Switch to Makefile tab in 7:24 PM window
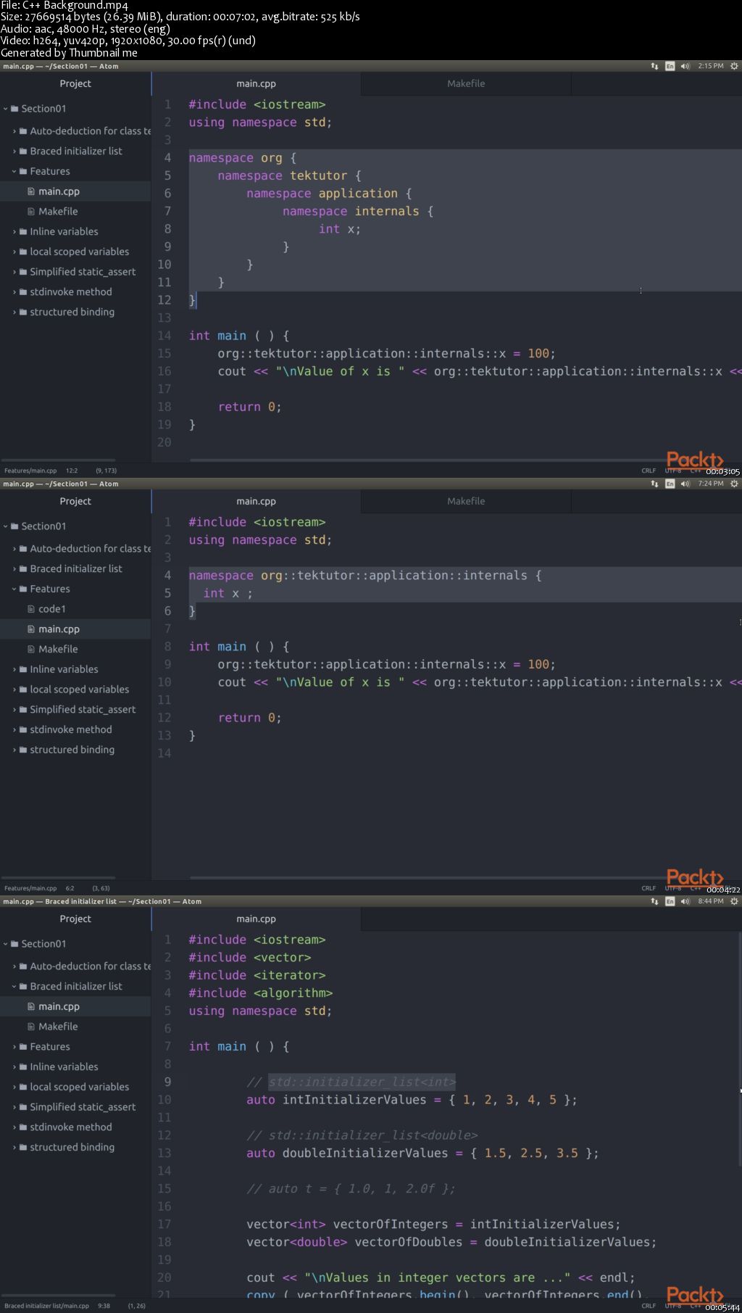 (466, 501)
